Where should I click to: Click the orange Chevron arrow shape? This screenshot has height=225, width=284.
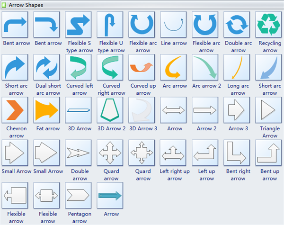pos(15,110)
